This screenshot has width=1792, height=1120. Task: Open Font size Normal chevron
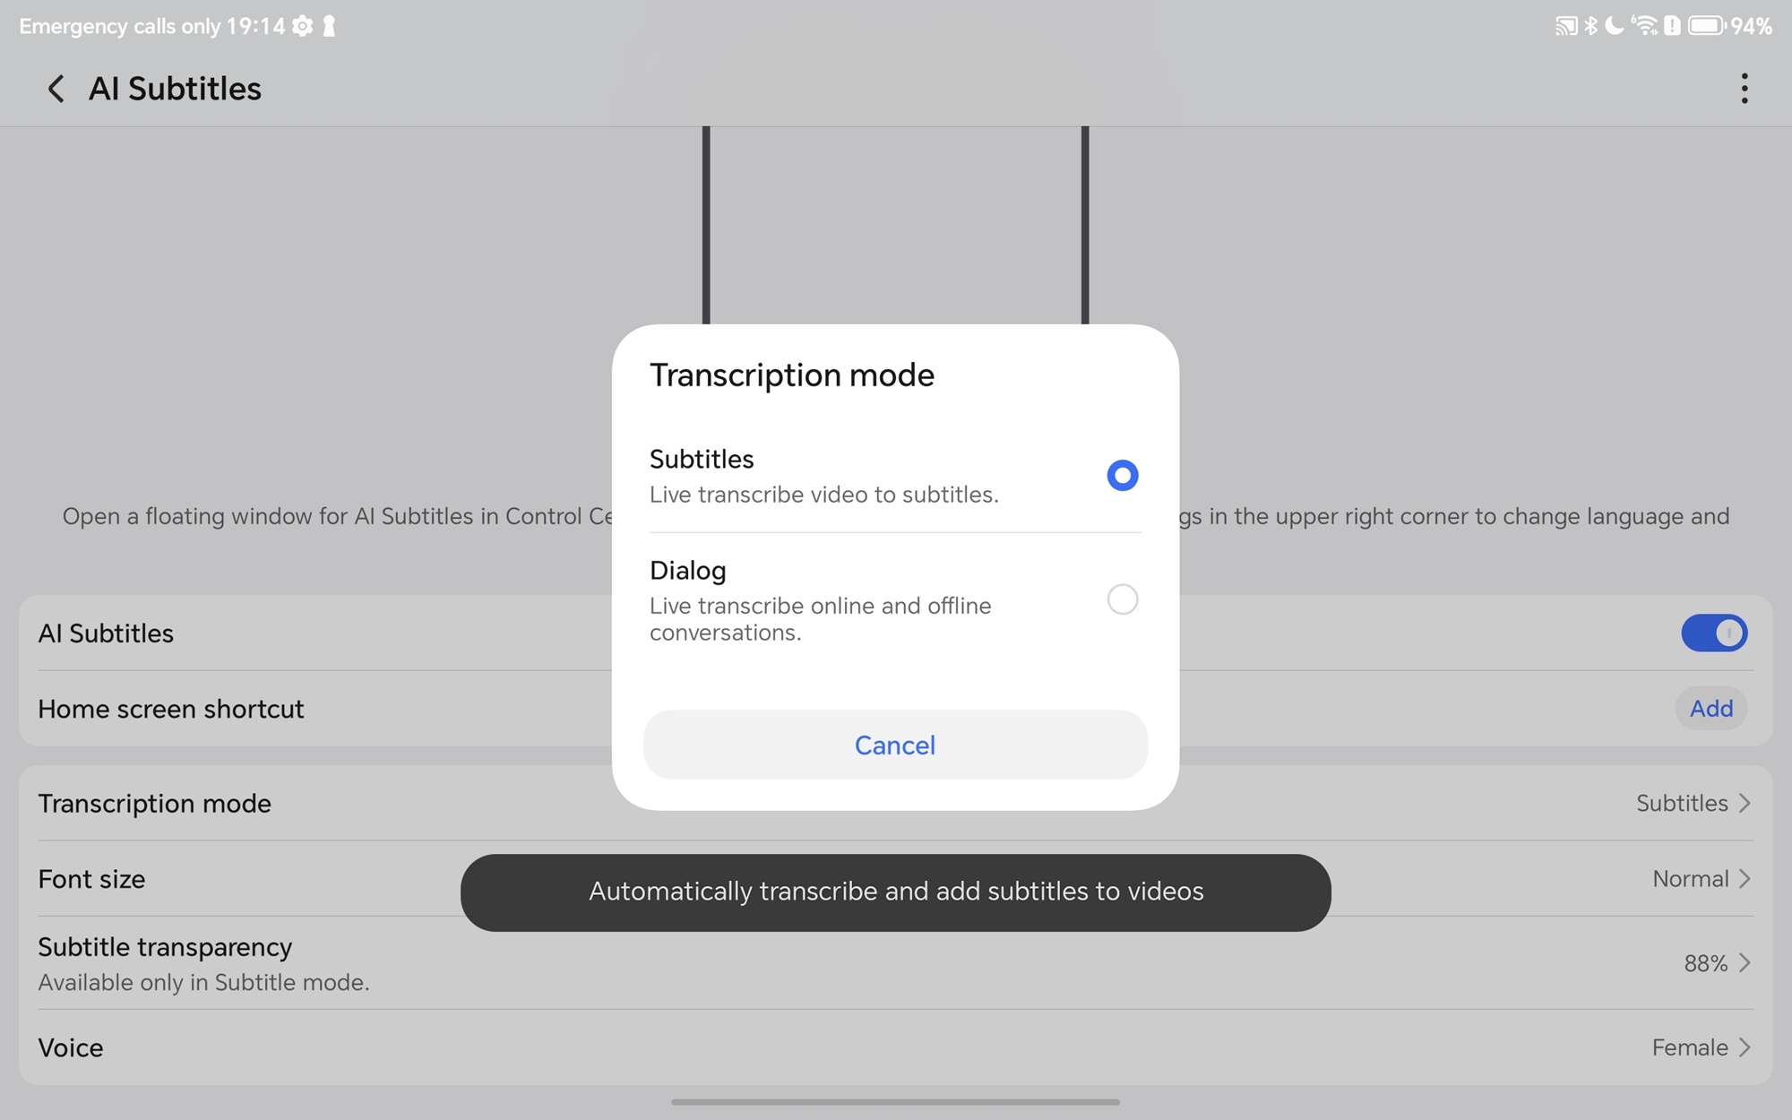coord(1744,879)
